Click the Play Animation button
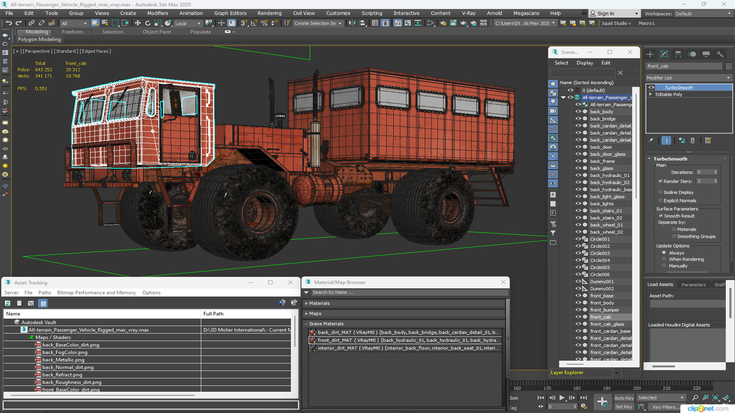Viewport: 735px width, 413px height. click(562, 398)
